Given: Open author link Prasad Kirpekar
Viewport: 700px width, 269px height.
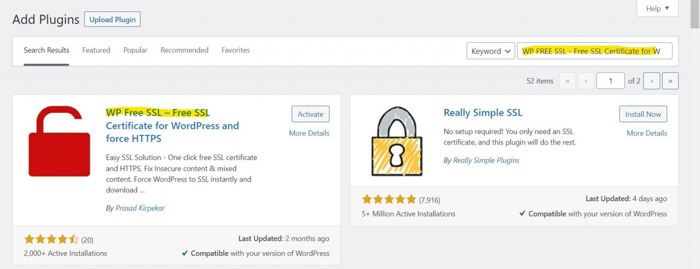Looking at the screenshot, I should [140, 208].
